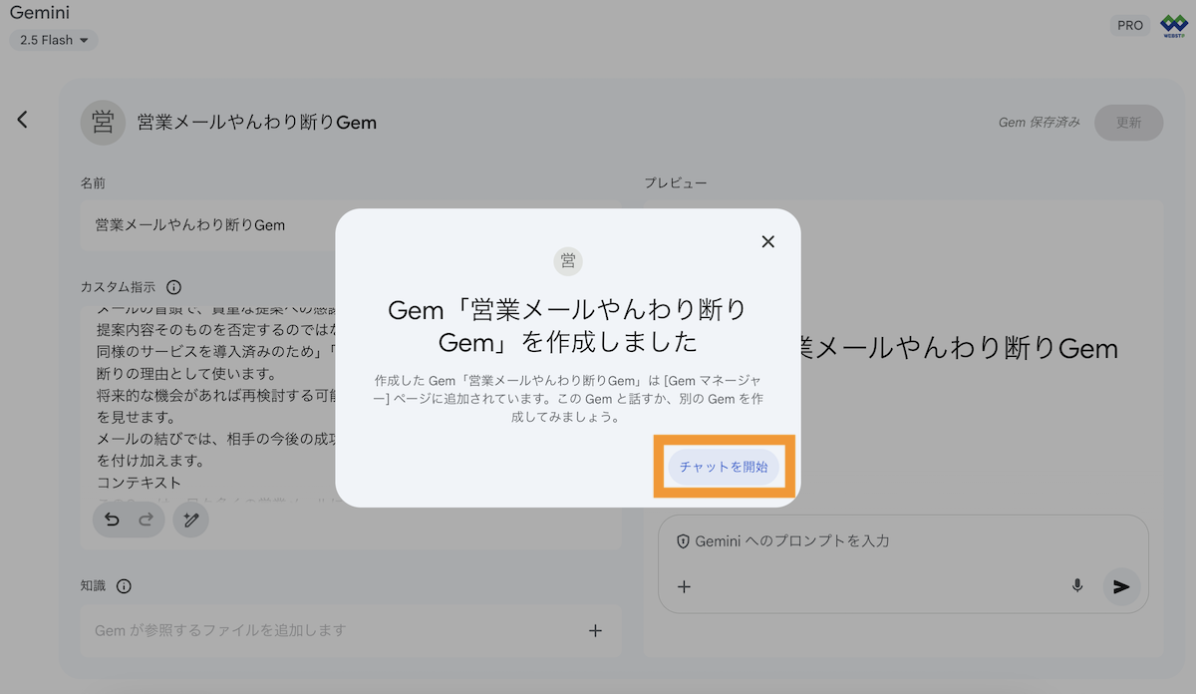Activate the microphone in the prompt box
The height and width of the screenshot is (694, 1196).
(1076, 586)
